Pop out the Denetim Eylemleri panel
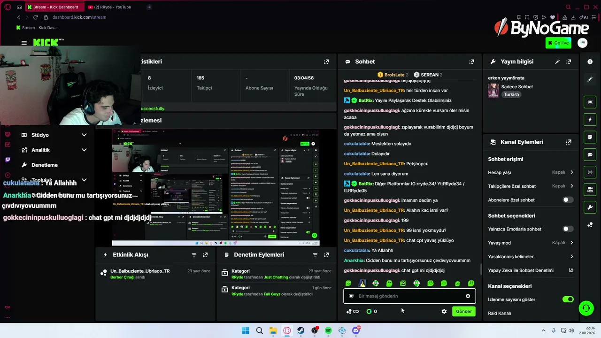 tap(326, 254)
